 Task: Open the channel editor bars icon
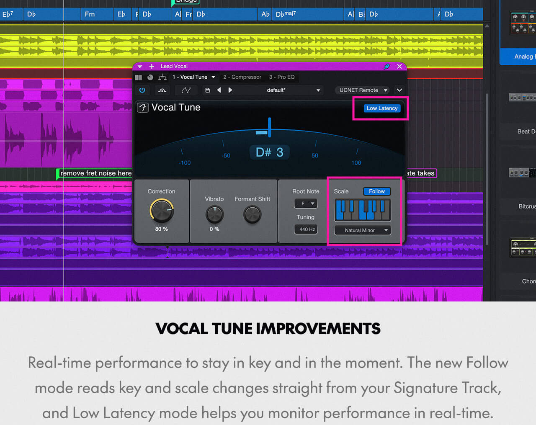[x=139, y=77]
